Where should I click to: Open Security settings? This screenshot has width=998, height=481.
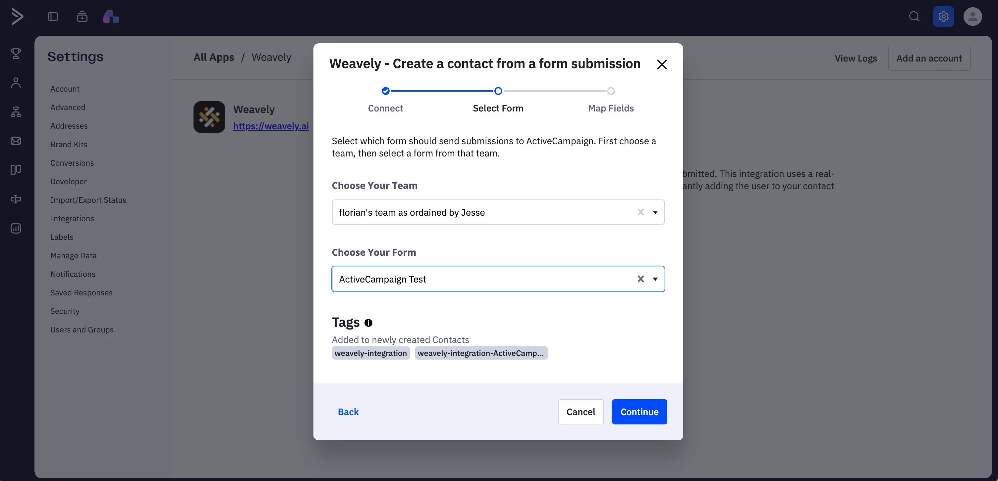pyautogui.click(x=65, y=311)
